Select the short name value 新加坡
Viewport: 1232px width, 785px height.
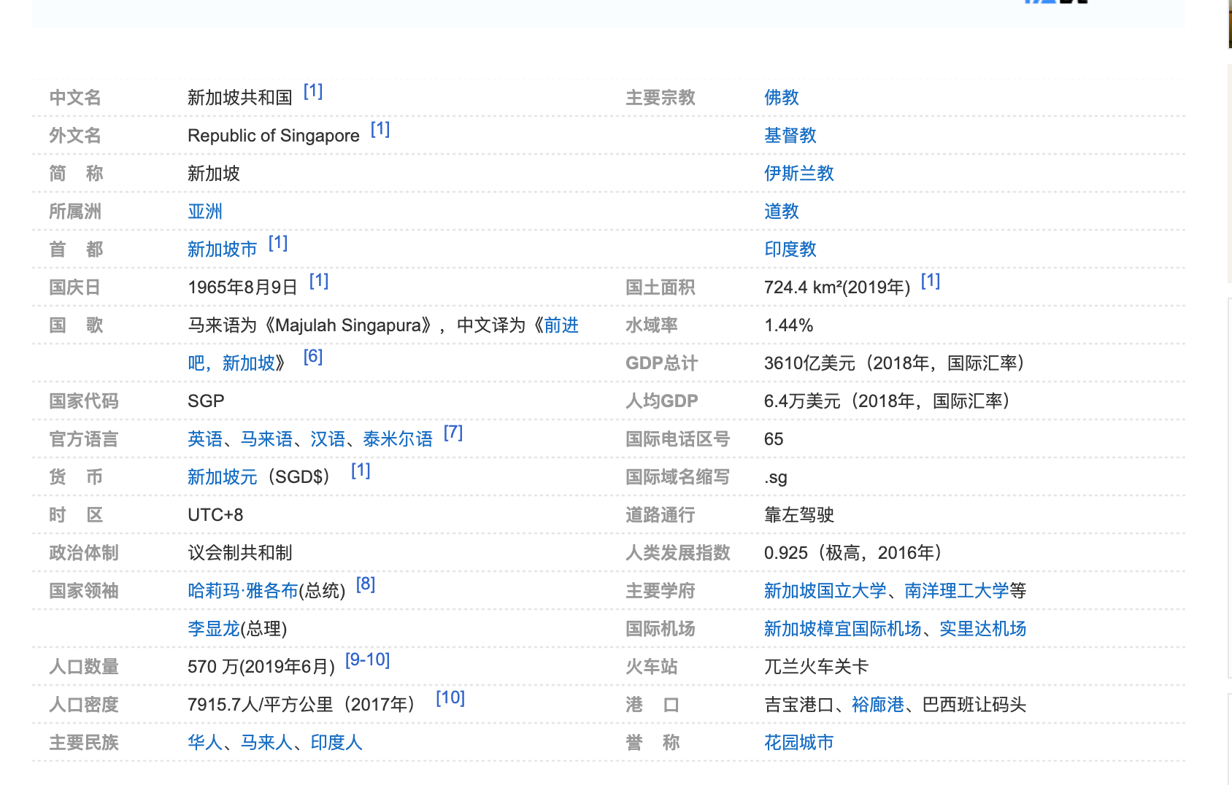click(214, 174)
